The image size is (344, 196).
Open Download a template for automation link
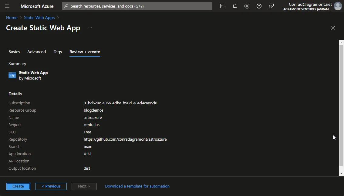point(137,186)
